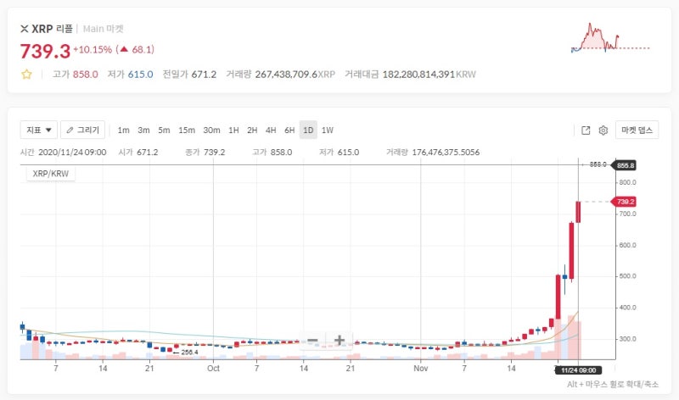Click the Main 마켓 label

click(104, 29)
